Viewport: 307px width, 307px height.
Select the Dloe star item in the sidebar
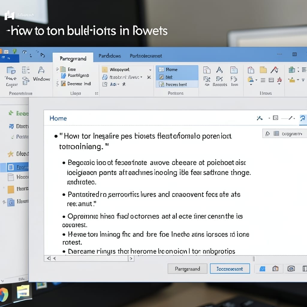click(18, 154)
